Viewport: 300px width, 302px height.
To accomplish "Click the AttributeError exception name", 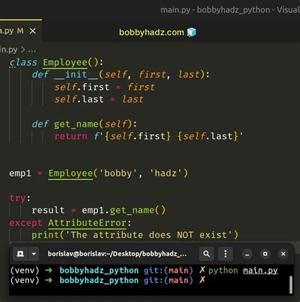I will [87, 223].
